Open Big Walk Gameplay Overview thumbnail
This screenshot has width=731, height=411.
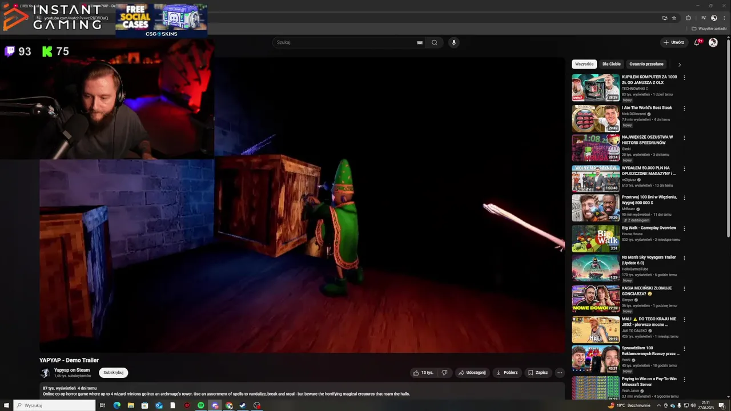tap(596, 239)
